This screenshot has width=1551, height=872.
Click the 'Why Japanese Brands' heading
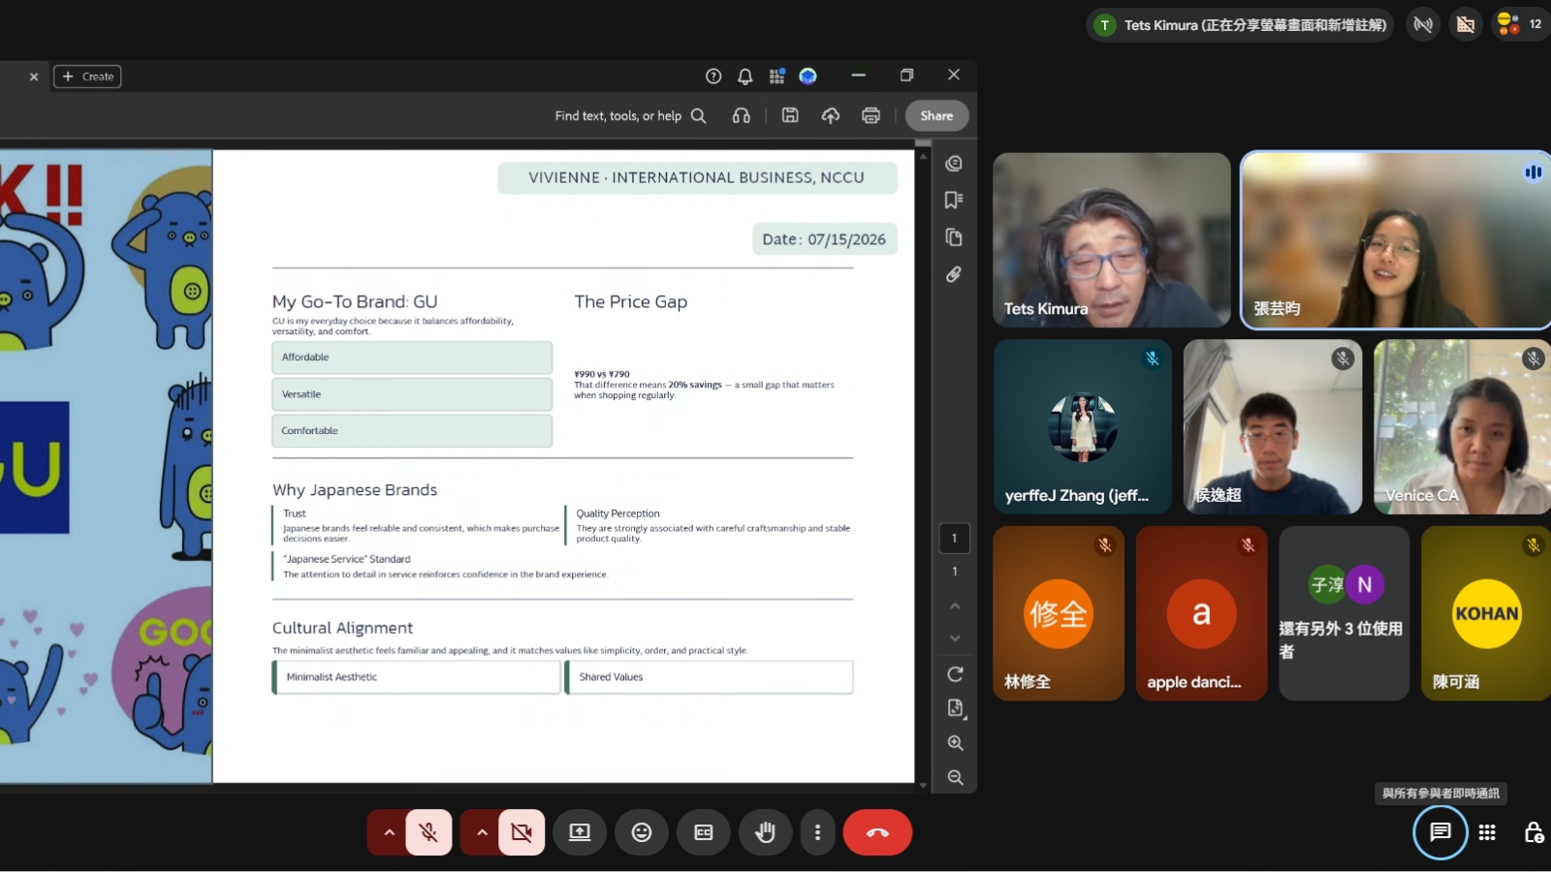tap(355, 490)
